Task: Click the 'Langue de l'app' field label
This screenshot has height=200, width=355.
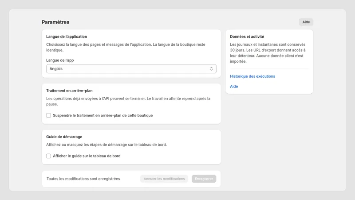Action: pyautogui.click(x=60, y=60)
